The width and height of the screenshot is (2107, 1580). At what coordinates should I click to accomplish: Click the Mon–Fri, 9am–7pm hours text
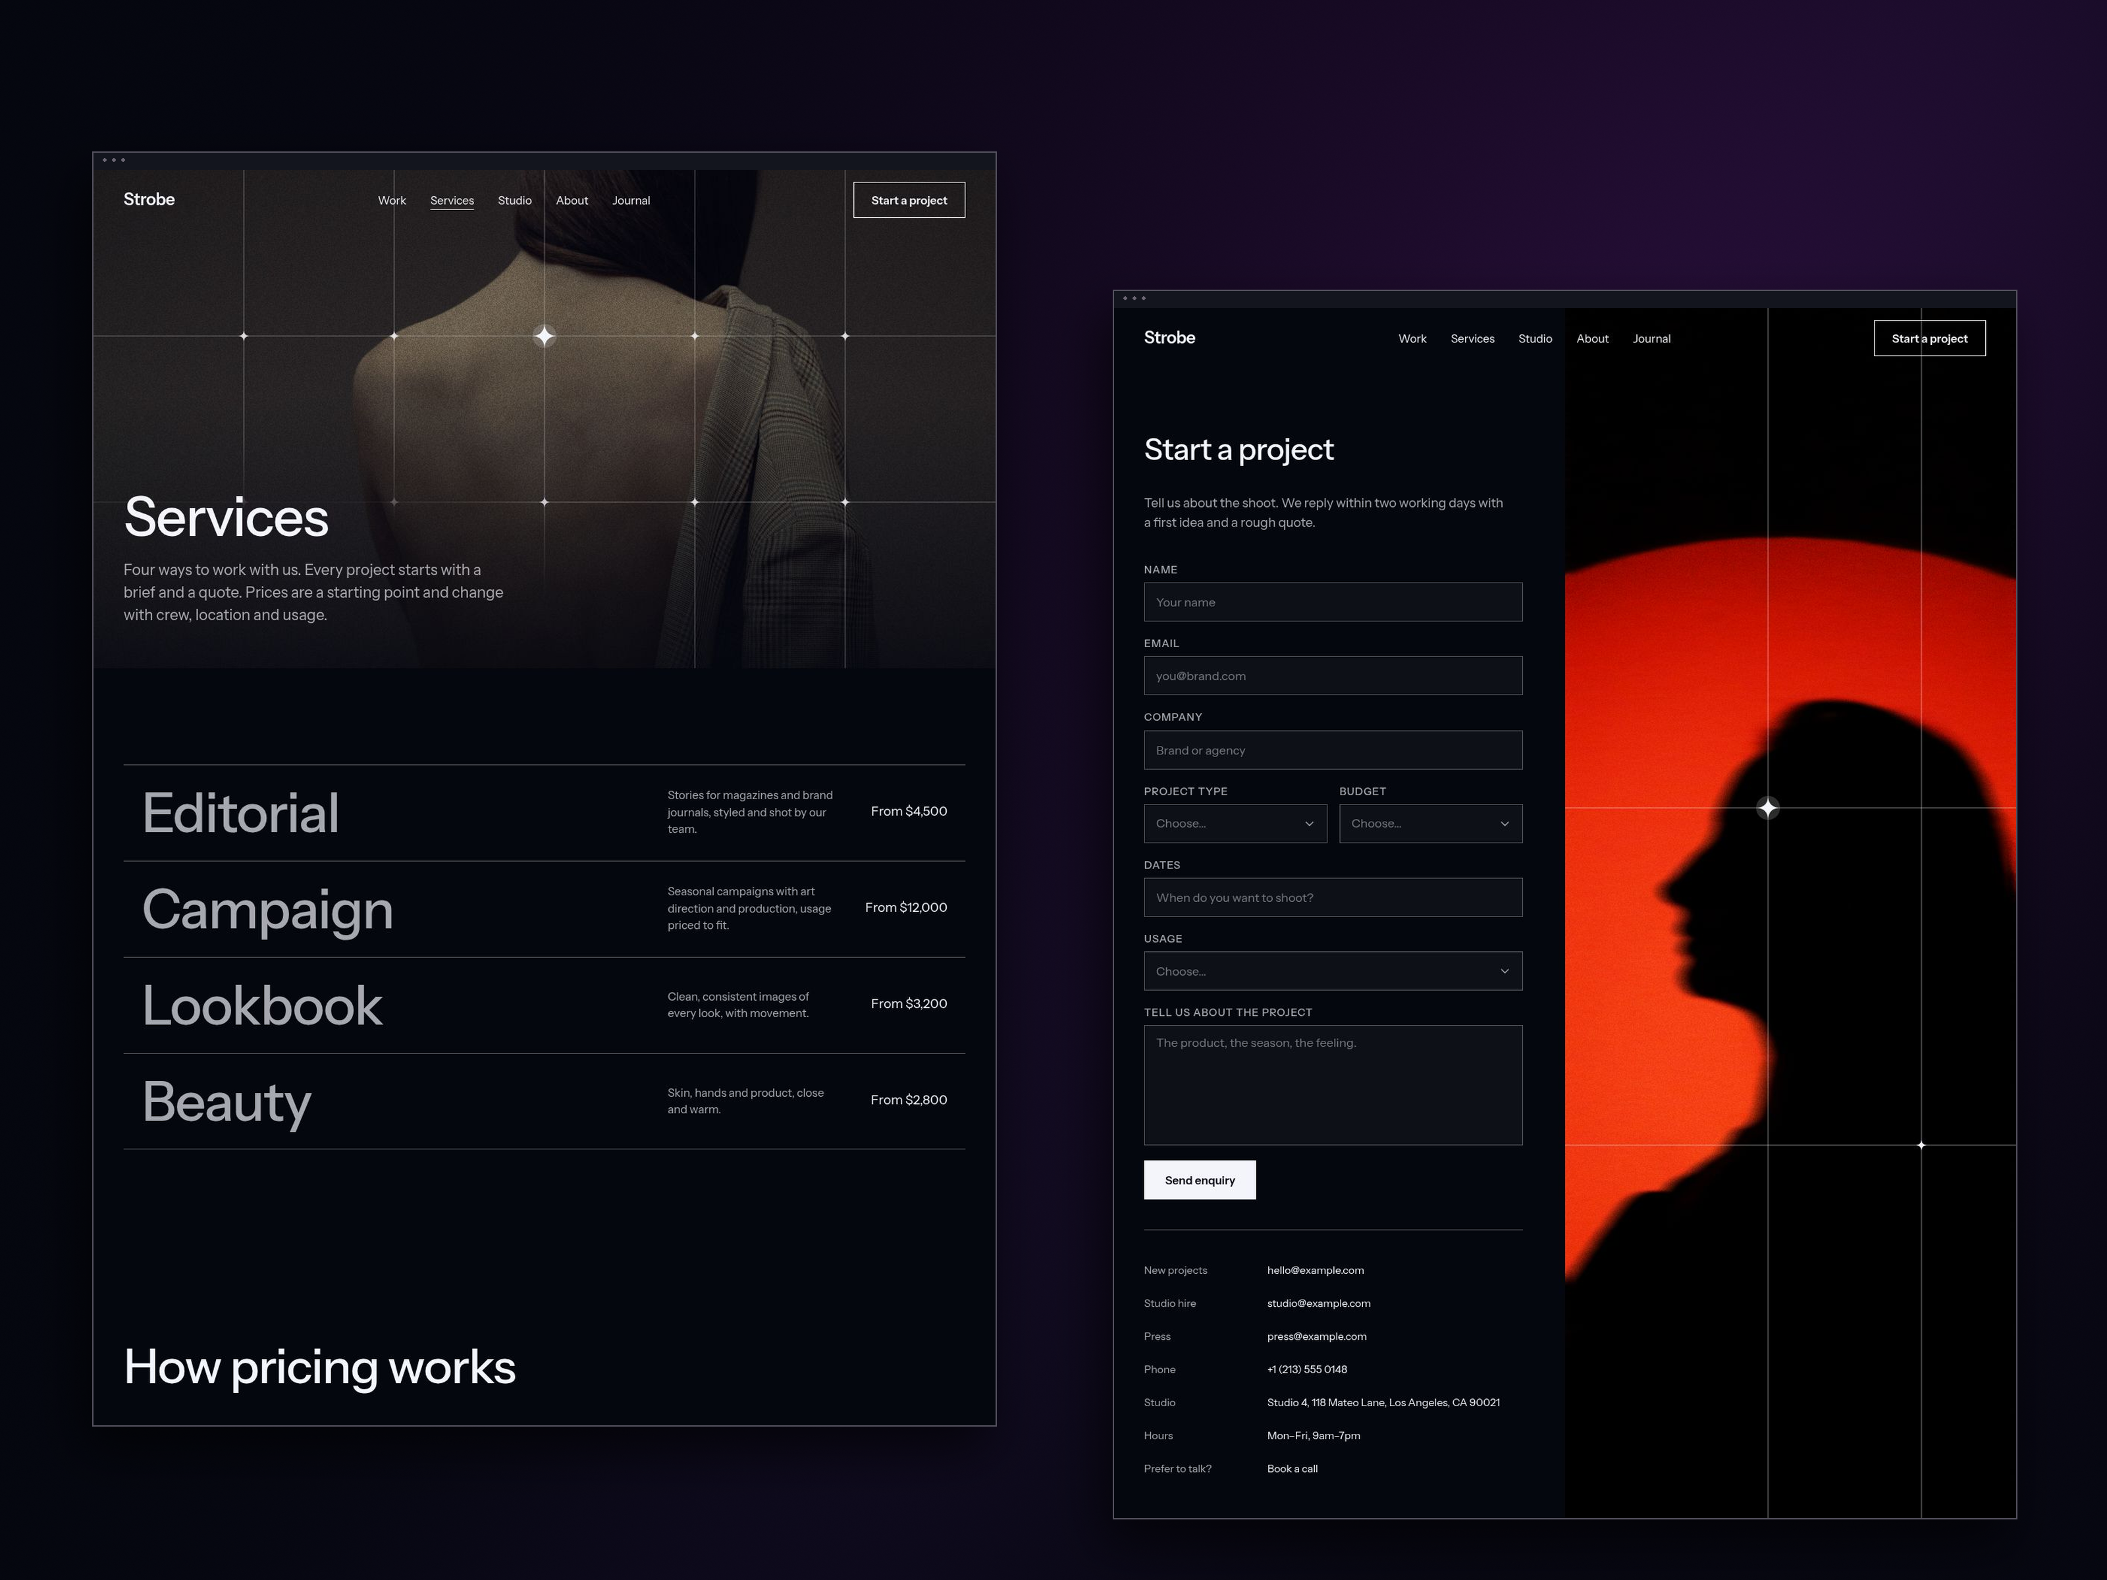tap(1312, 1435)
